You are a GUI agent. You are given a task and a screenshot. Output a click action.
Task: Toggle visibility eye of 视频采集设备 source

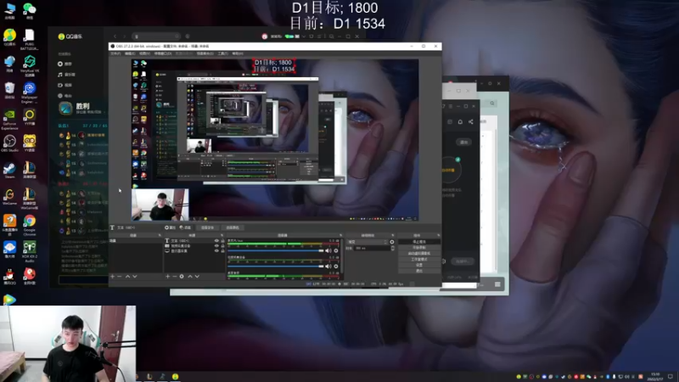[x=216, y=246]
